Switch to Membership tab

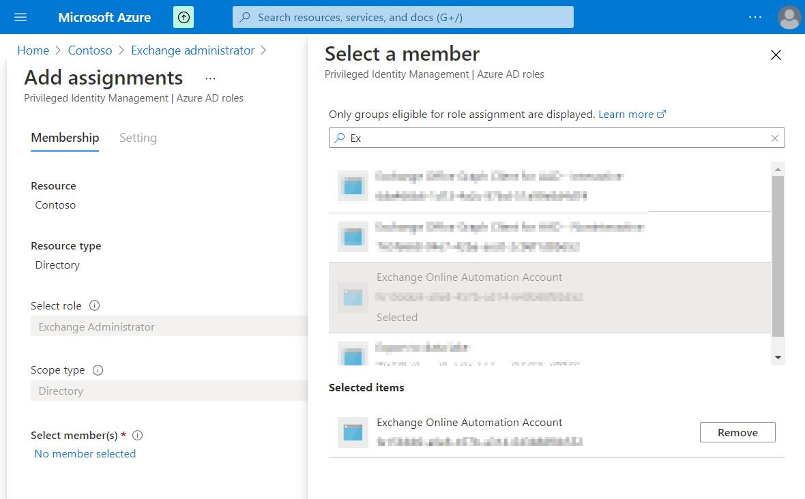[65, 138]
